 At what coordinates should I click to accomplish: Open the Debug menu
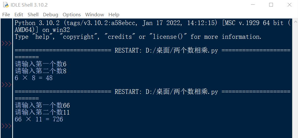click(50, 14)
